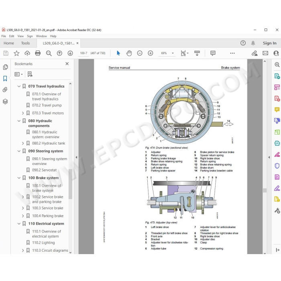Go to next page arrow
281x281 pixels.
70,53
